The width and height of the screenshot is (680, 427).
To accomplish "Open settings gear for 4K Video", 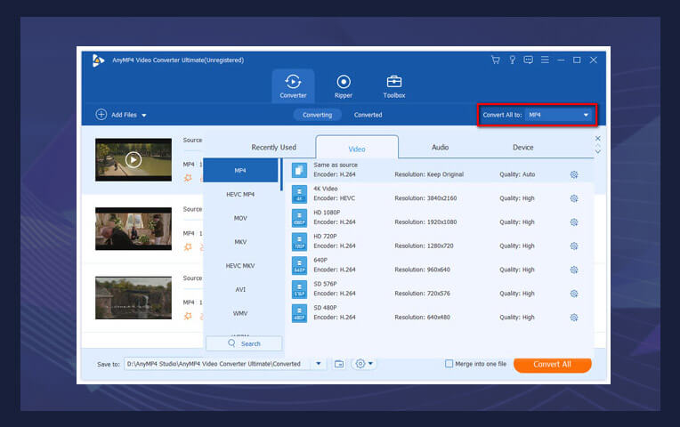I will (x=574, y=198).
